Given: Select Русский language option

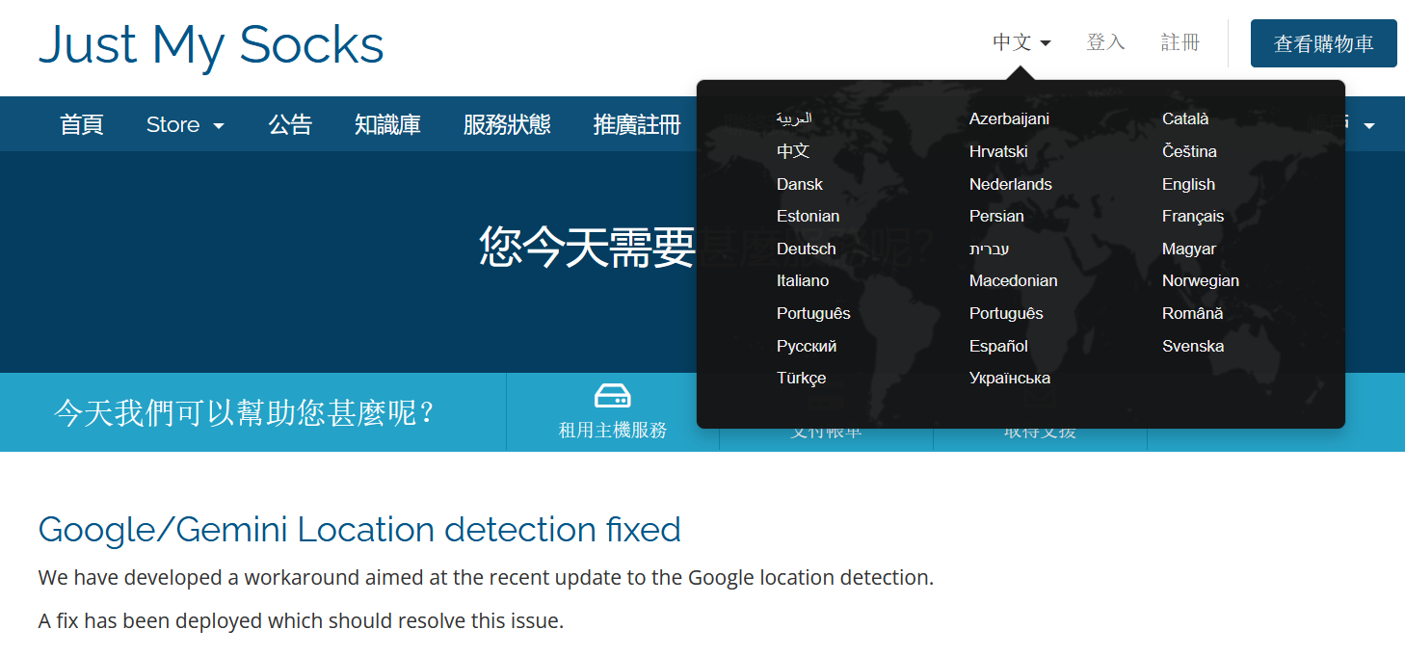Looking at the screenshot, I should point(806,346).
